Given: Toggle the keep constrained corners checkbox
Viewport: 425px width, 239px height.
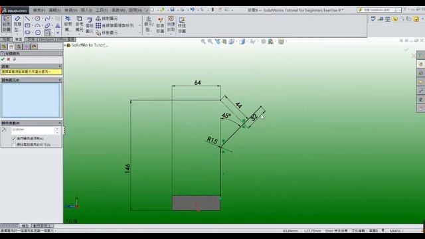Looking at the screenshot, I should 14,139.
